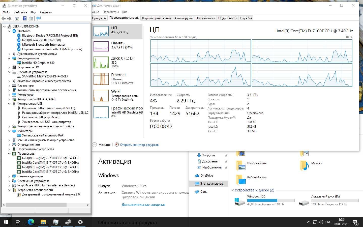Switch to the Подробности tab
The height and width of the screenshot is (227, 363).
[228, 18]
